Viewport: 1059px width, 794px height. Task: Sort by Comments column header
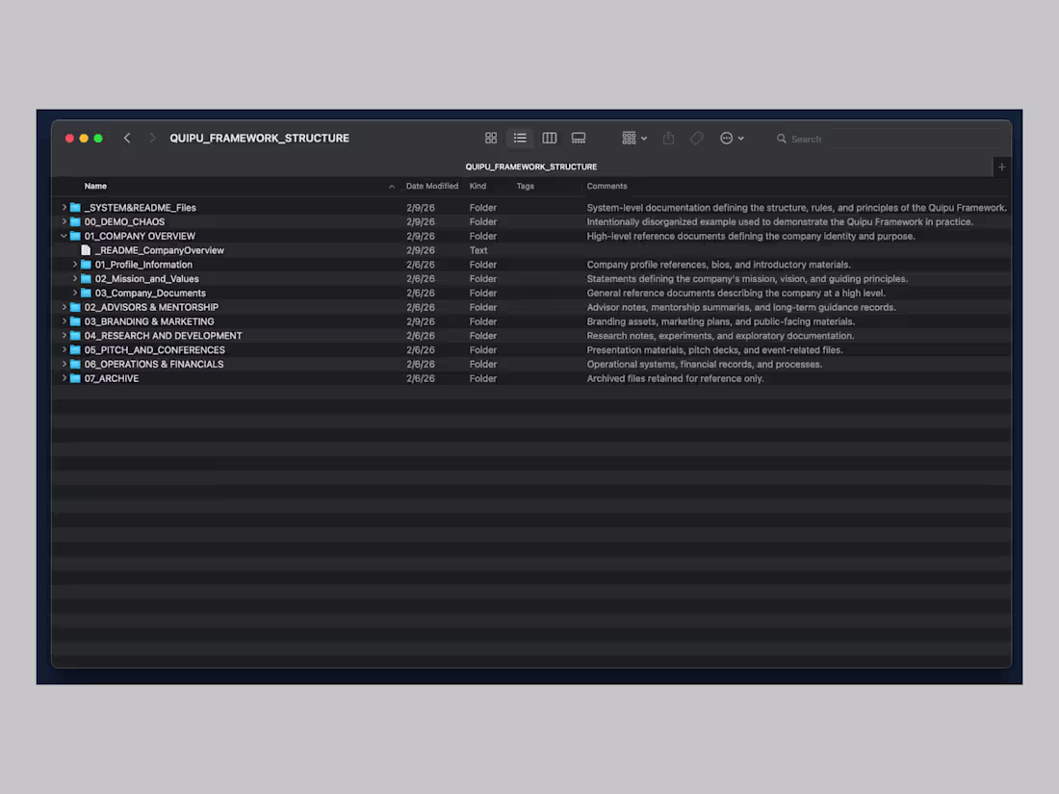coord(607,186)
